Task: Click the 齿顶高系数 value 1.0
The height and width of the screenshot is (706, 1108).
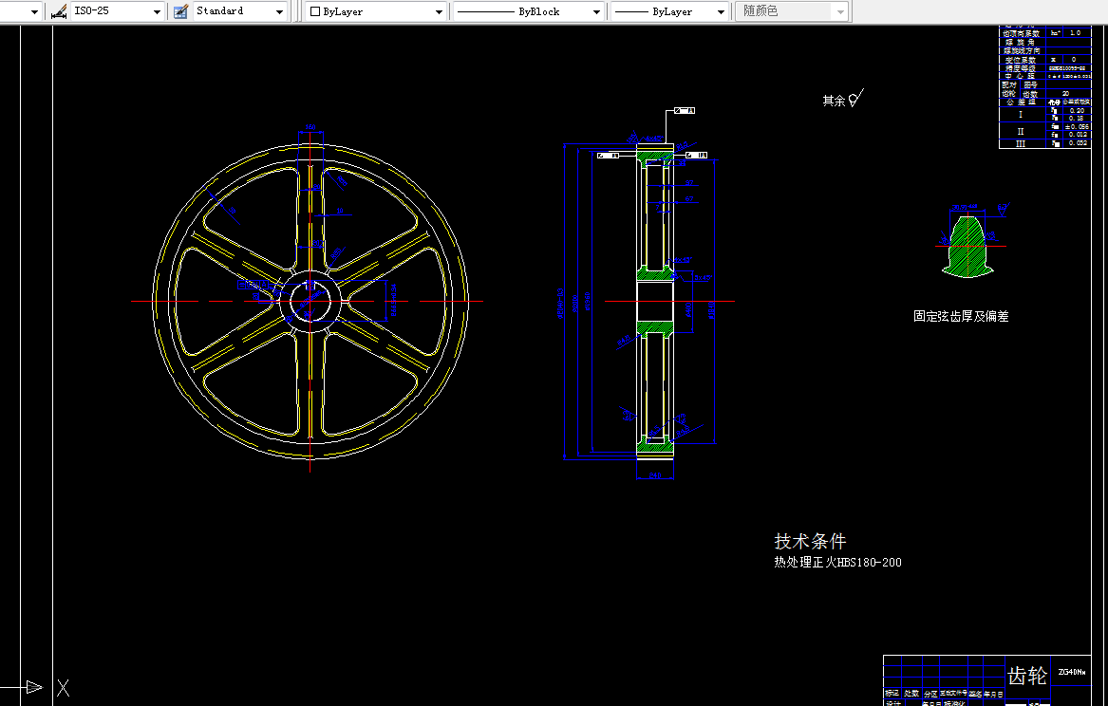Action: coord(1075,33)
